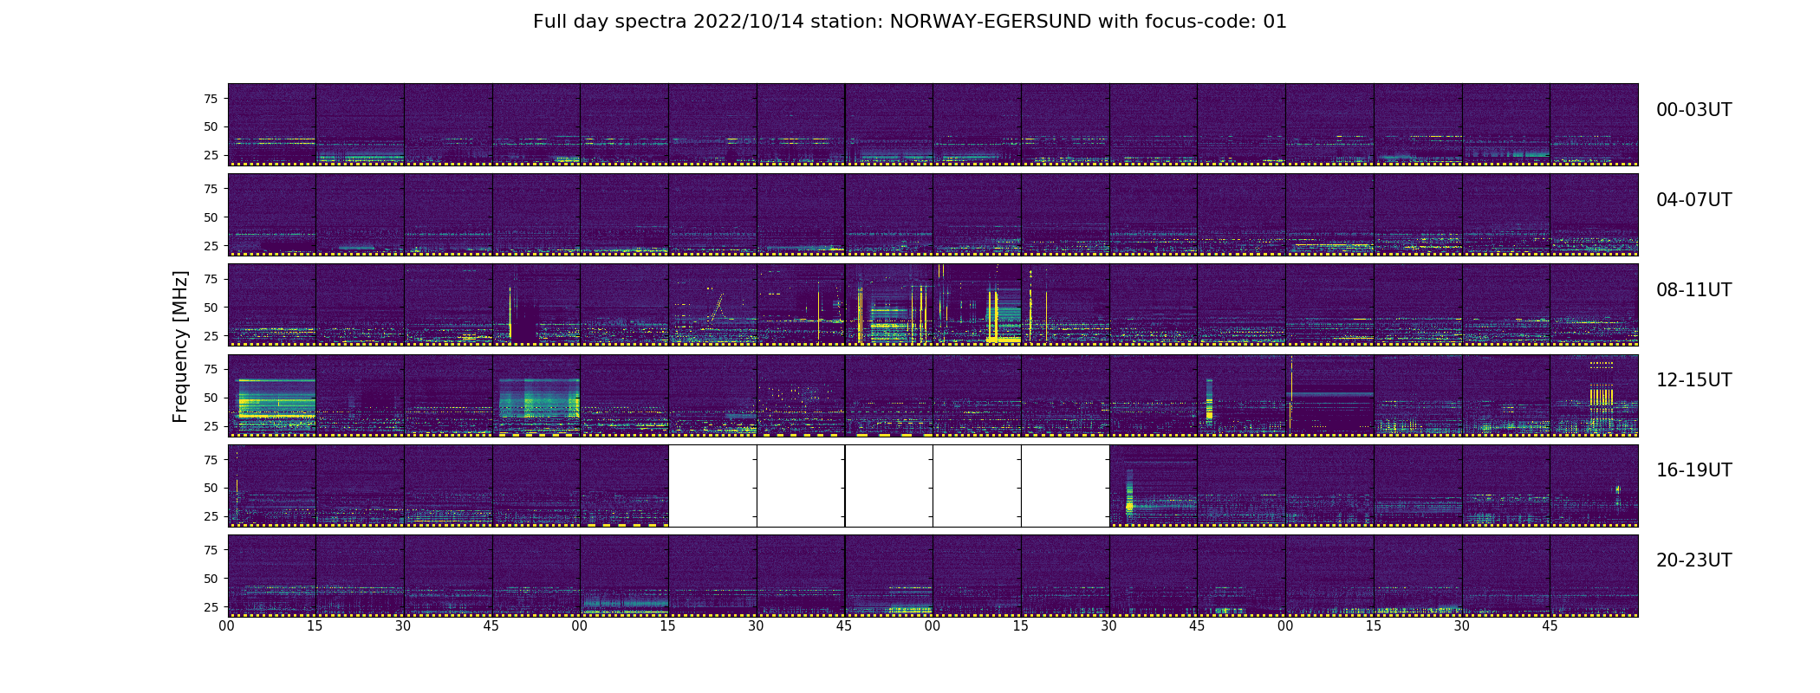Click the plot title mentioning NORWAY-EGERSUND
The image size is (1820, 693).
tap(909, 22)
